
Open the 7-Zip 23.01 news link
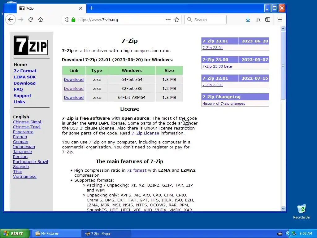[x=212, y=48]
